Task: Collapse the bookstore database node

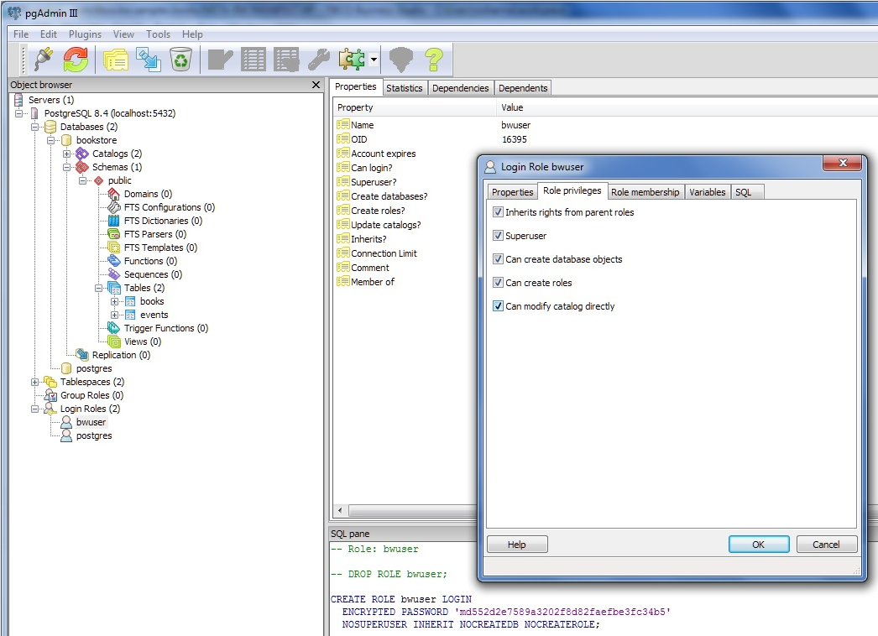Action: point(51,140)
